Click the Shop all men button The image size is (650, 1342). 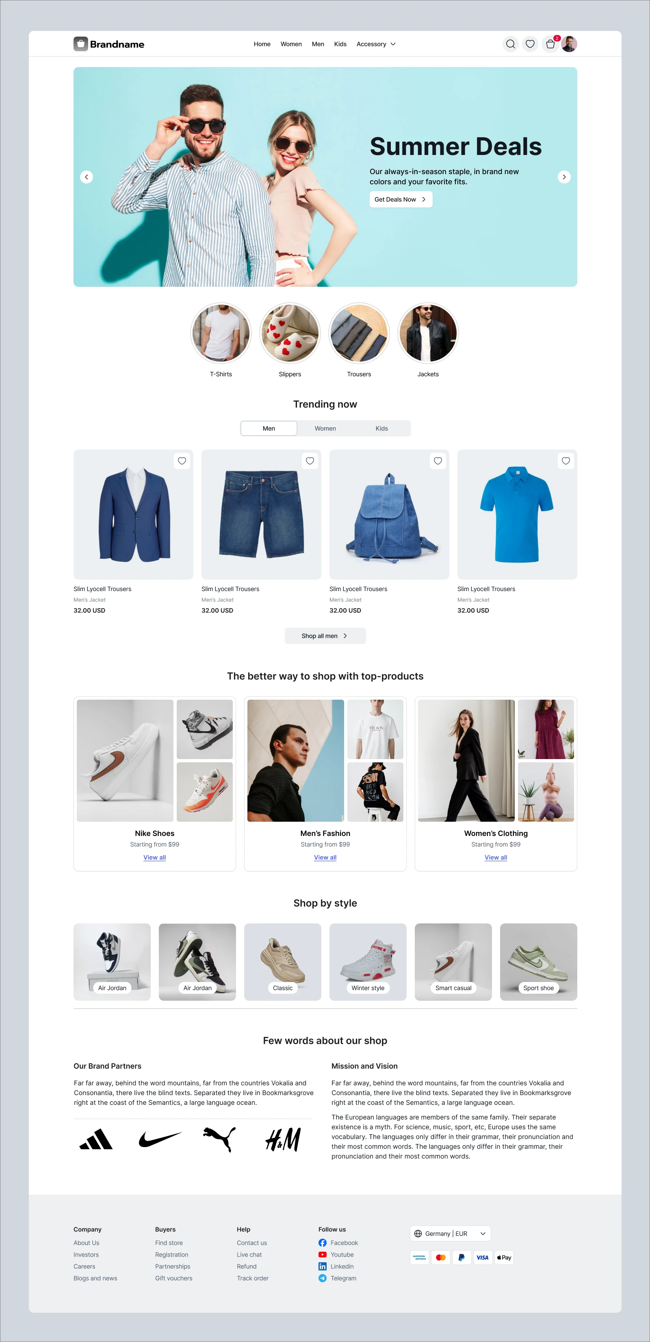325,635
